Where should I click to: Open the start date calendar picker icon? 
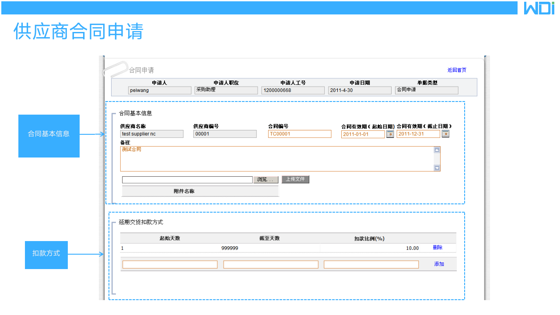[389, 134]
